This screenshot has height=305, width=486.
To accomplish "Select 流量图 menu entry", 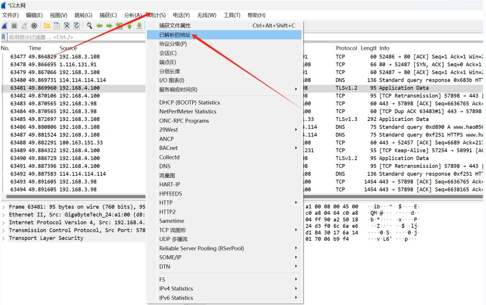I will 224,176.
